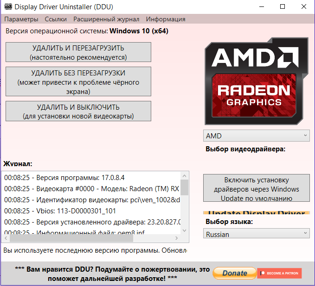Click the log's vertical scrollbar thumb
The height and width of the screenshot is (286, 315).
184,187
